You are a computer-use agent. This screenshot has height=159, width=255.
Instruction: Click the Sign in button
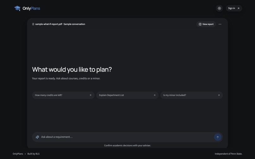click(234, 8)
